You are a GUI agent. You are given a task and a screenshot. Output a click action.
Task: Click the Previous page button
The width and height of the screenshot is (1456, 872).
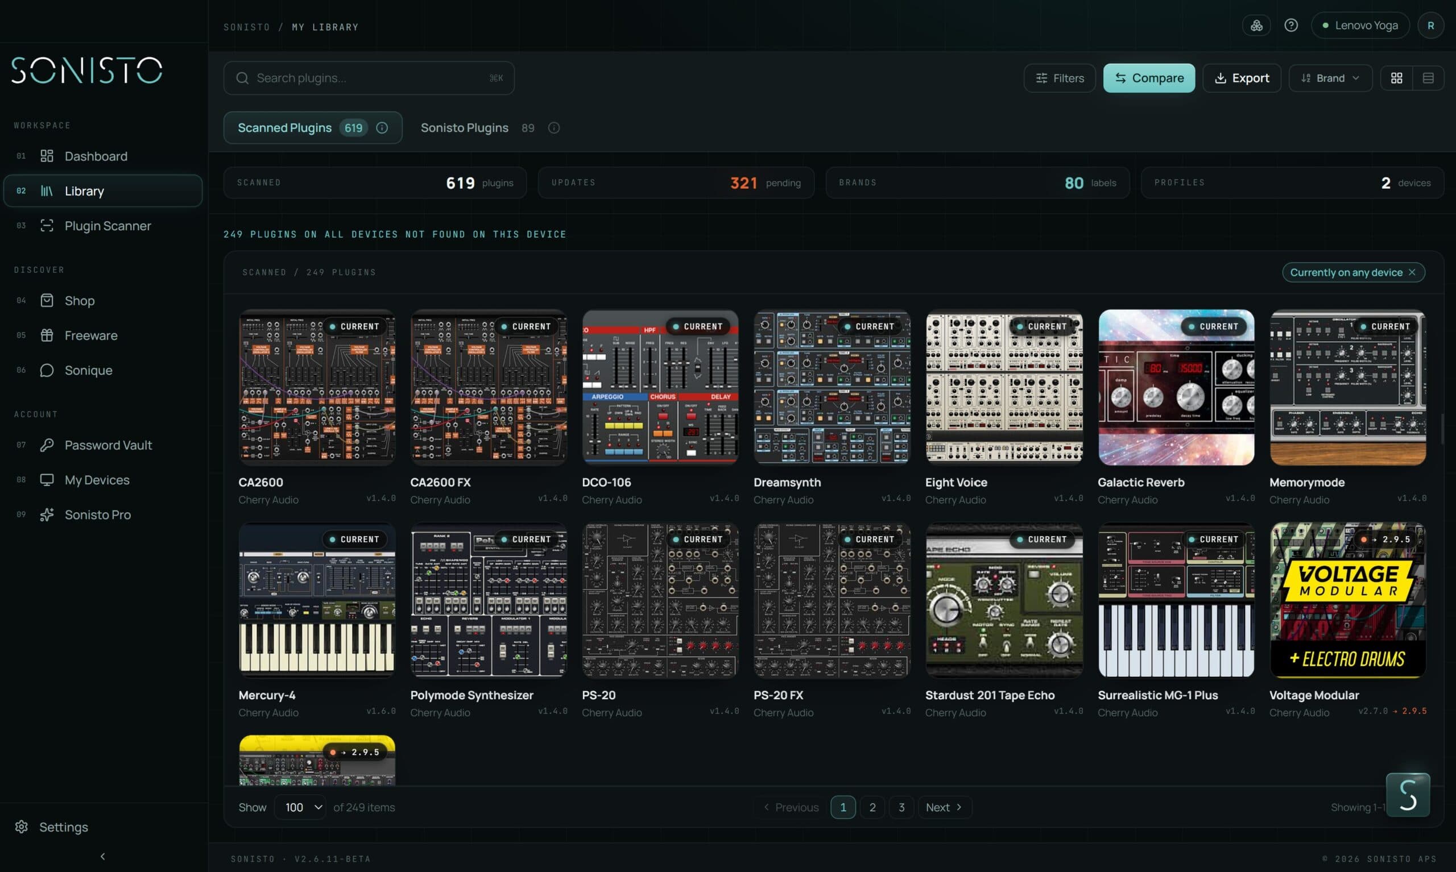(790, 807)
